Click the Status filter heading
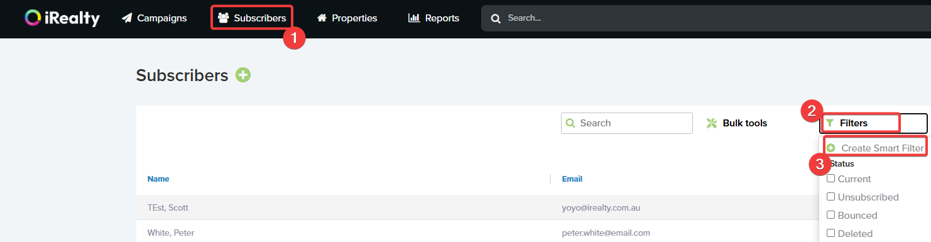 tap(842, 163)
